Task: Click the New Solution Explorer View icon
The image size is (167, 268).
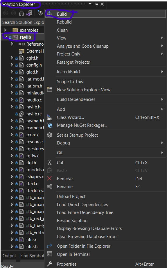Action: (50, 89)
